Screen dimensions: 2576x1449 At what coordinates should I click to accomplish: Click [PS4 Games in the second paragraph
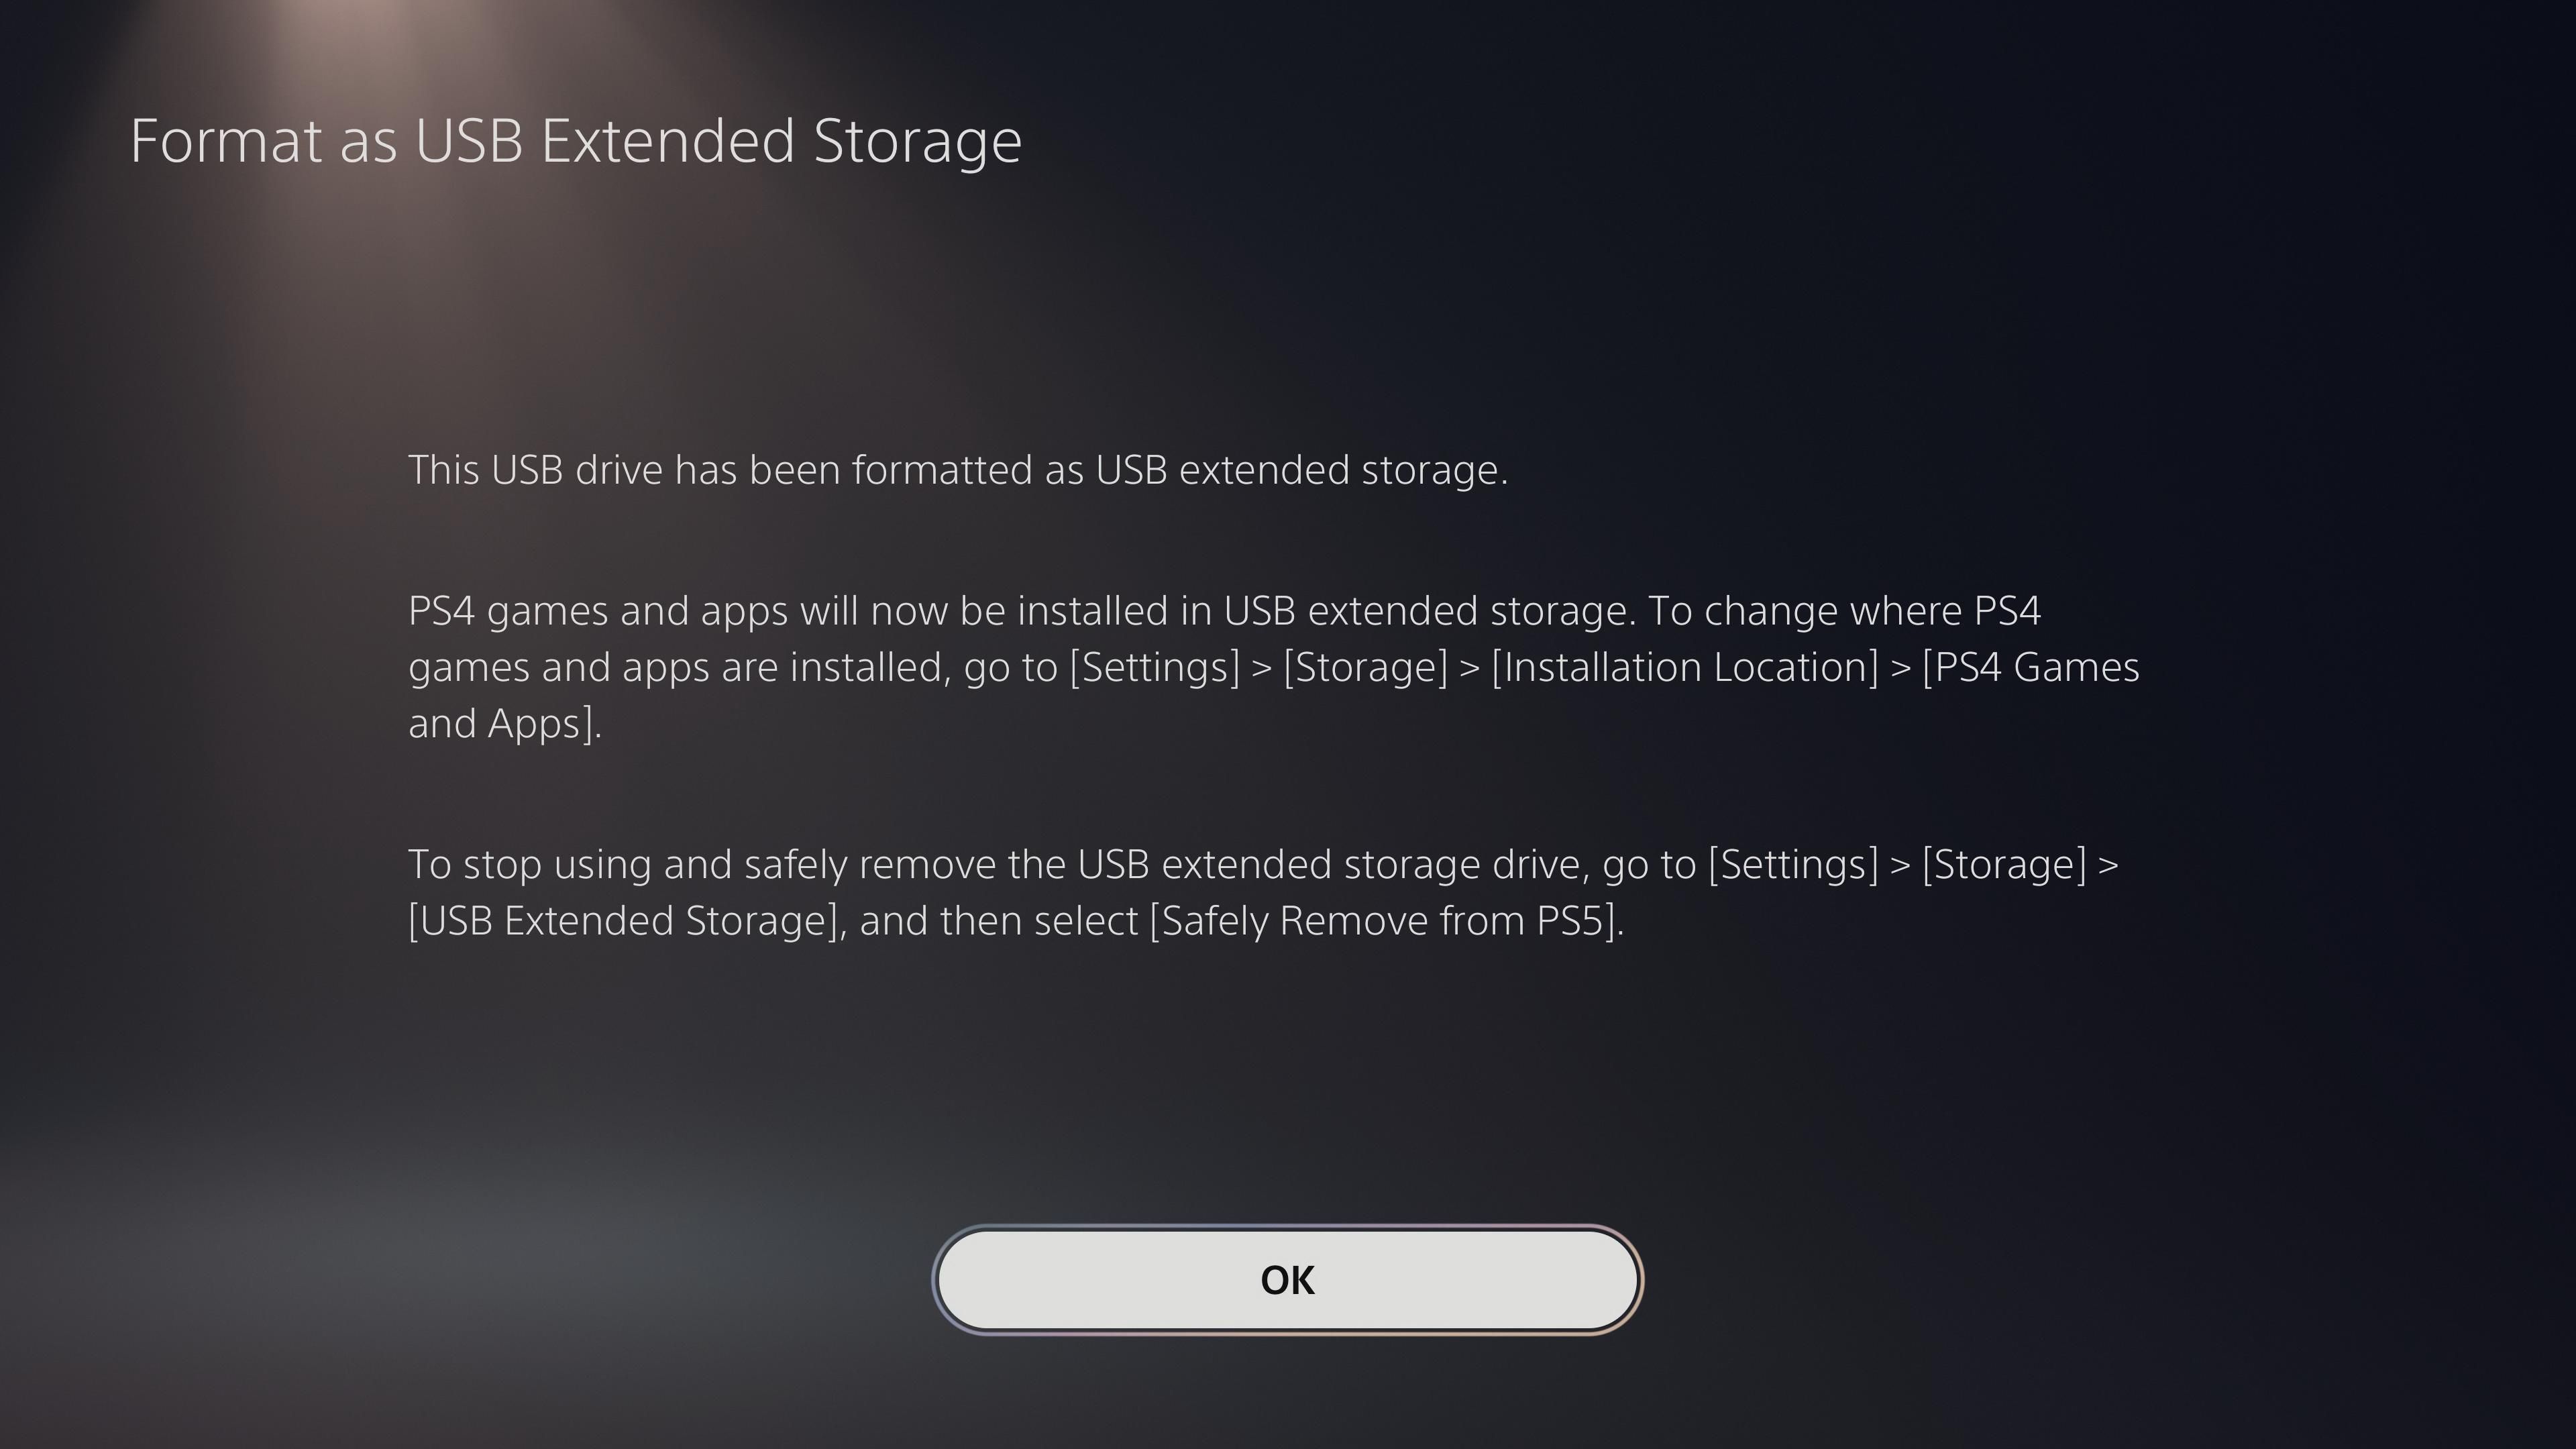pos(2030,667)
